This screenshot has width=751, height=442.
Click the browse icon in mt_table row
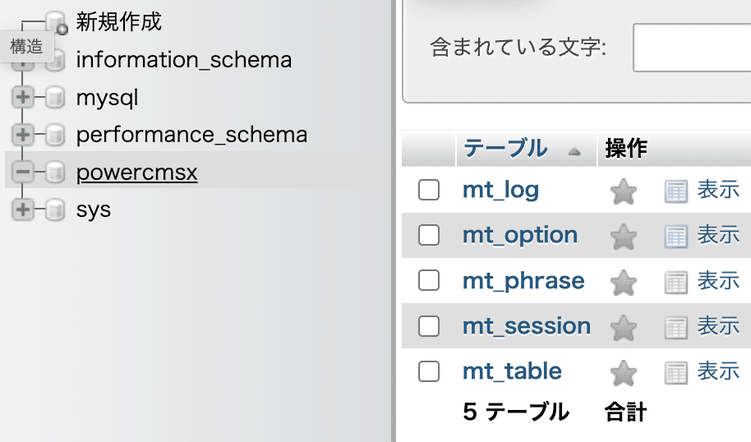[x=676, y=373]
